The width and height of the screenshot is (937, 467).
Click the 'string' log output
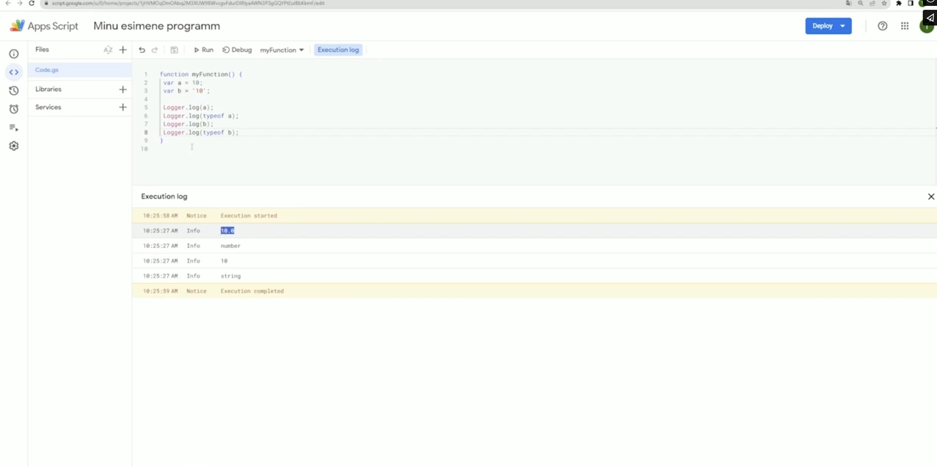pyautogui.click(x=230, y=276)
